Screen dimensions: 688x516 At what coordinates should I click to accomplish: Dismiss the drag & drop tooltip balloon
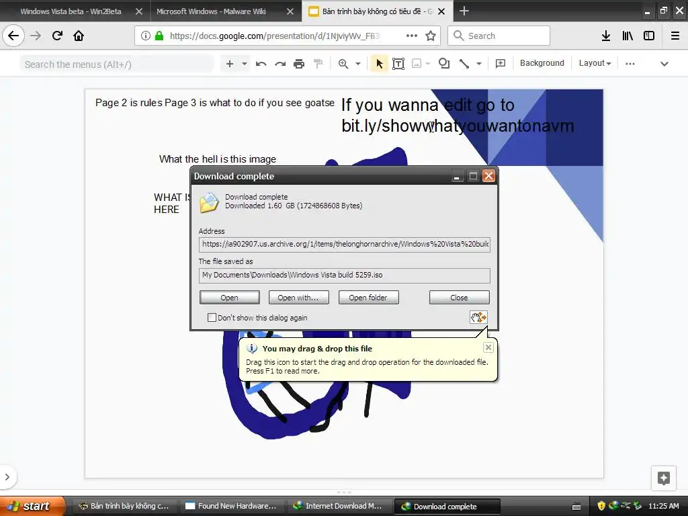tap(488, 347)
